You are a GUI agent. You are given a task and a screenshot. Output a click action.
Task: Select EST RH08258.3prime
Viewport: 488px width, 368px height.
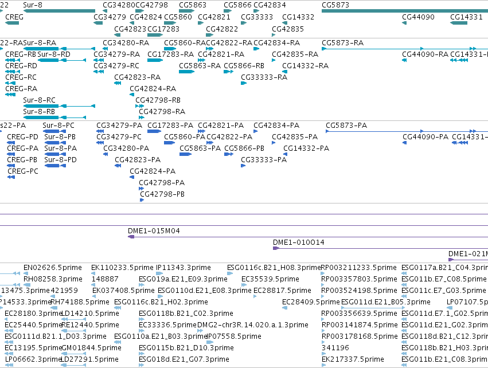point(53,279)
